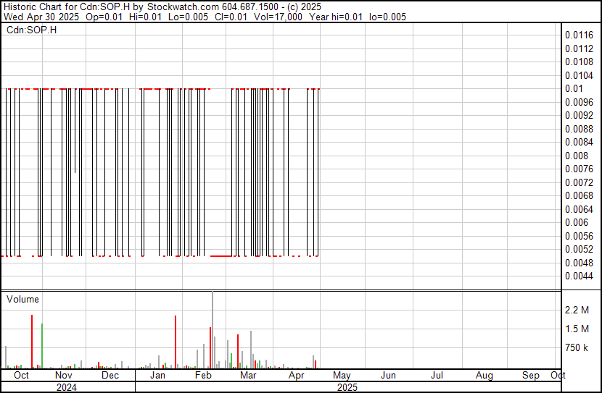Screen dimensions: 602x393
Task: Click the 0.0064 price axis label
Action: (579, 209)
